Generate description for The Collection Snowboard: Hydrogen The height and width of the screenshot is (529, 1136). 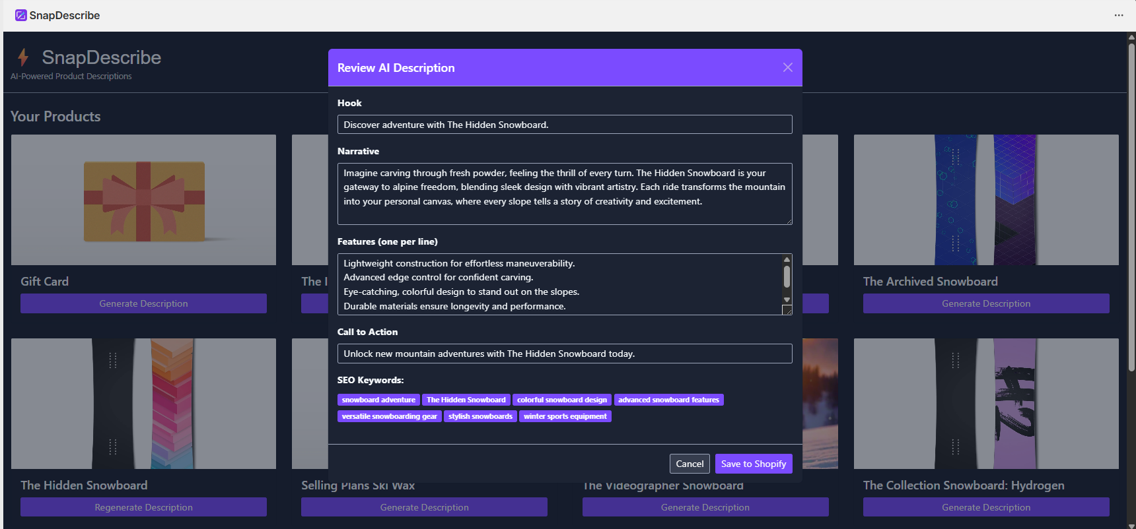click(x=985, y=507)
